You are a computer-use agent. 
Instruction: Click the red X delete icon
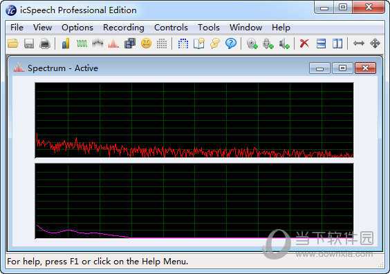pyautogui.click(x=304, y=43)
